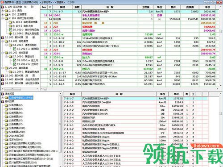Click the folder icon of node 20. 204

6,68
